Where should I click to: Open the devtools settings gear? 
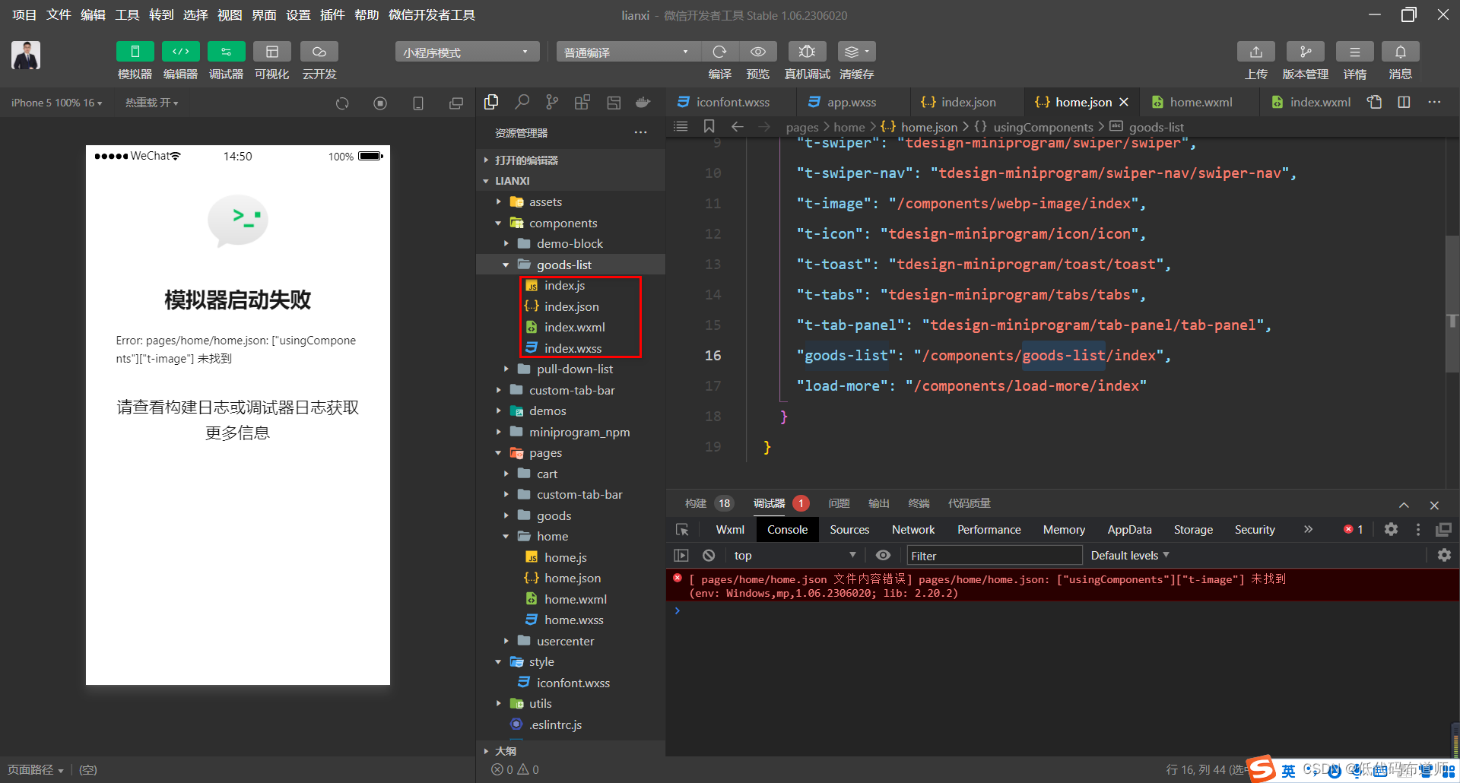point(1391,530)
